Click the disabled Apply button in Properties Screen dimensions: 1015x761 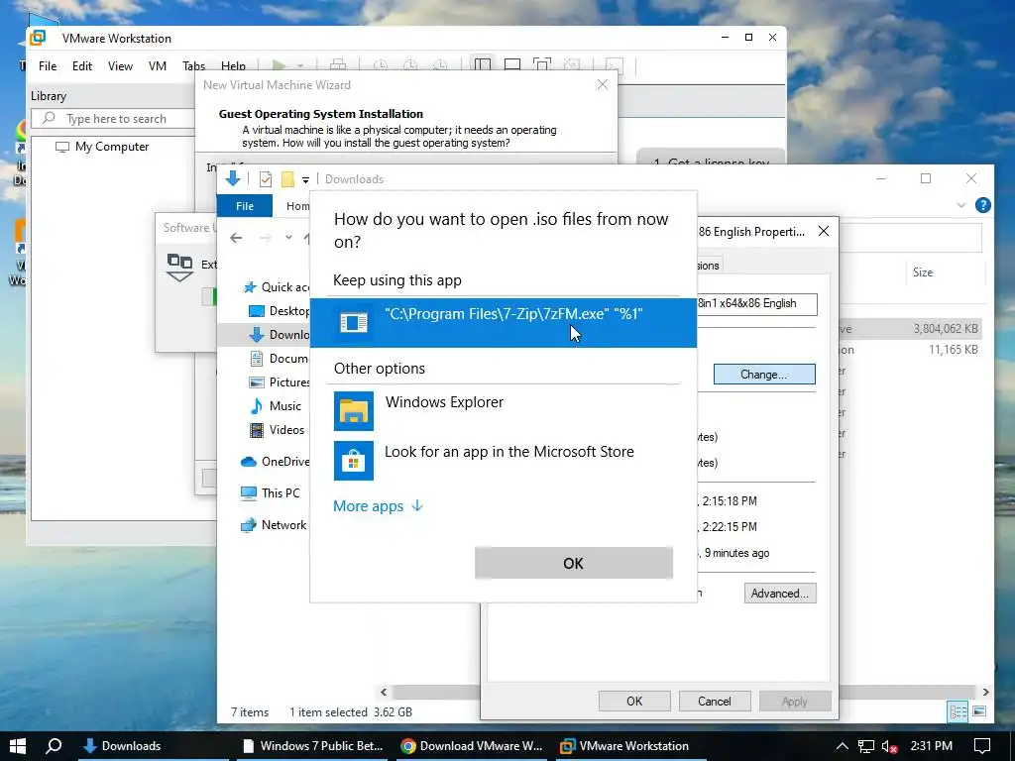point(794,701)
